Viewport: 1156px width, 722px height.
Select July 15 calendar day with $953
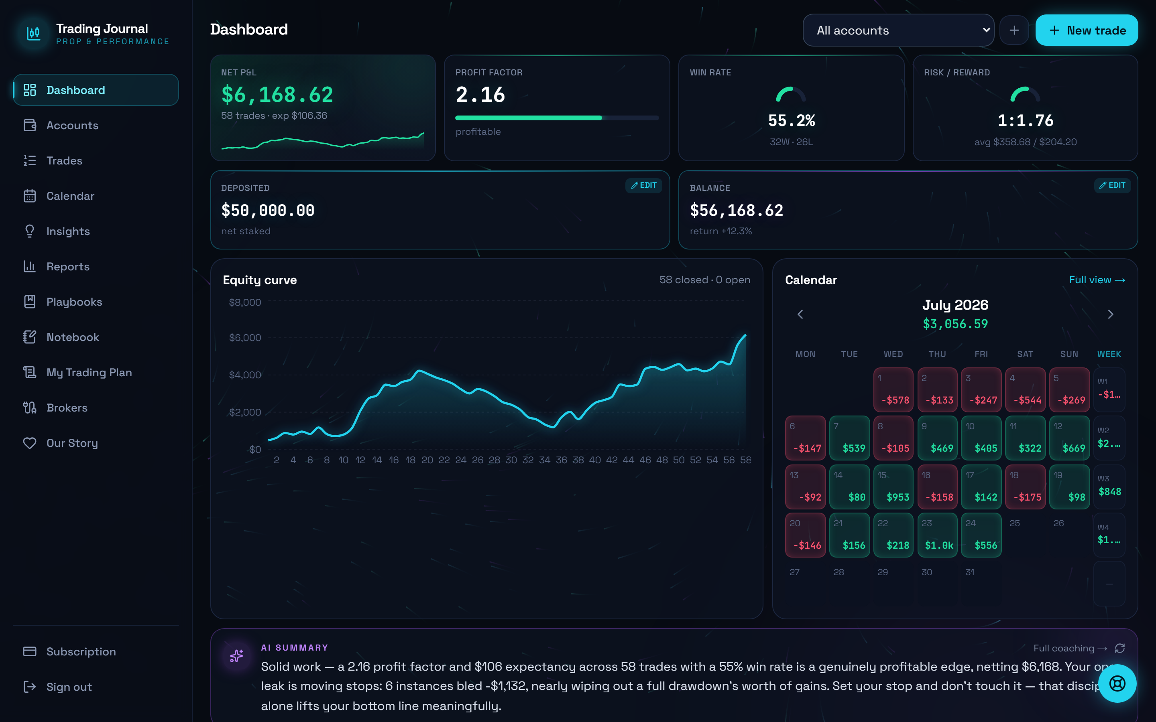pos(893,487)
